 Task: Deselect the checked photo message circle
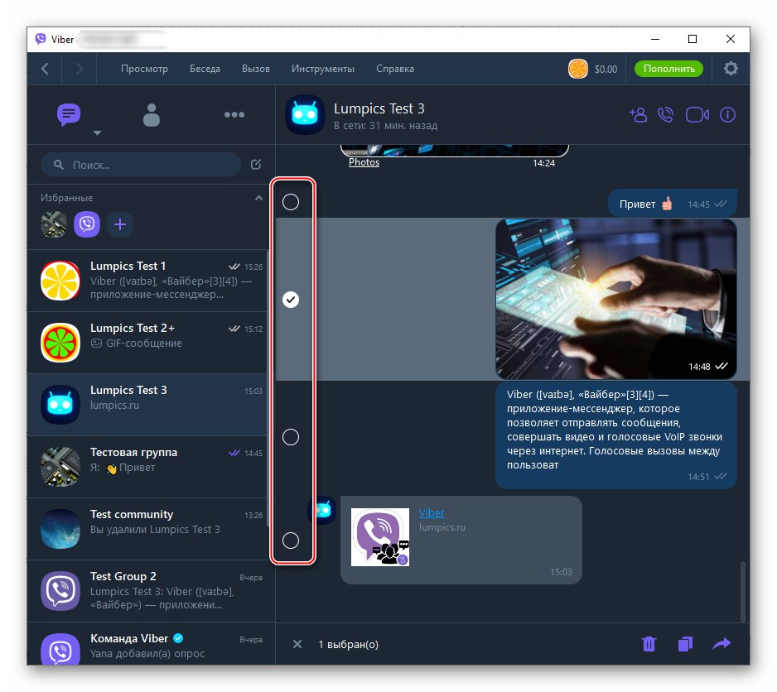pyautogui.click(x=291, y=299)
